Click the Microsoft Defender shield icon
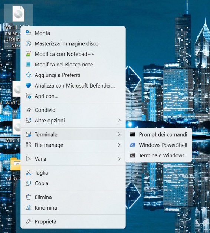 [28, 85]
